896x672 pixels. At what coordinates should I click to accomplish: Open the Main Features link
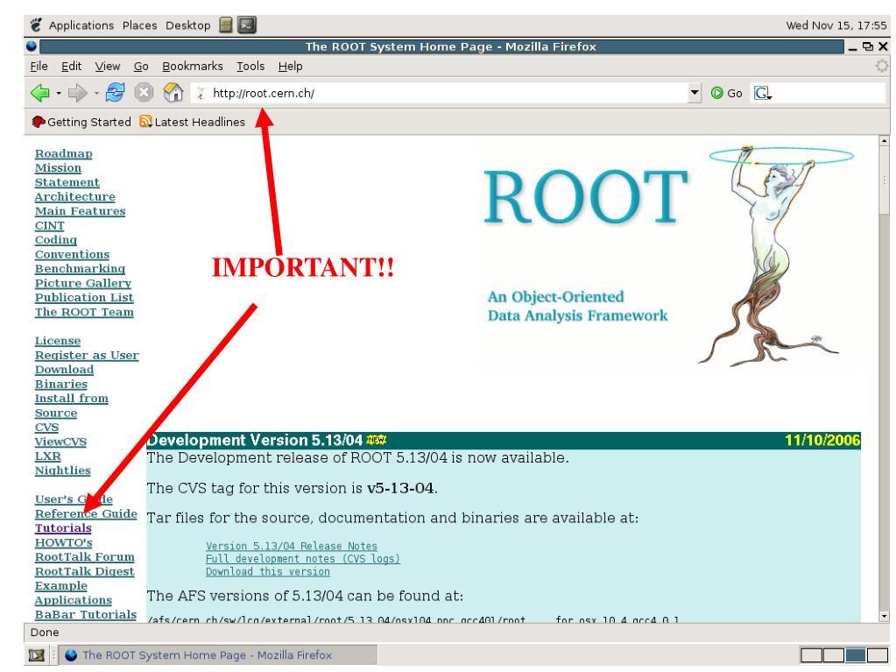pyautogui.click(x=80, y=211)
